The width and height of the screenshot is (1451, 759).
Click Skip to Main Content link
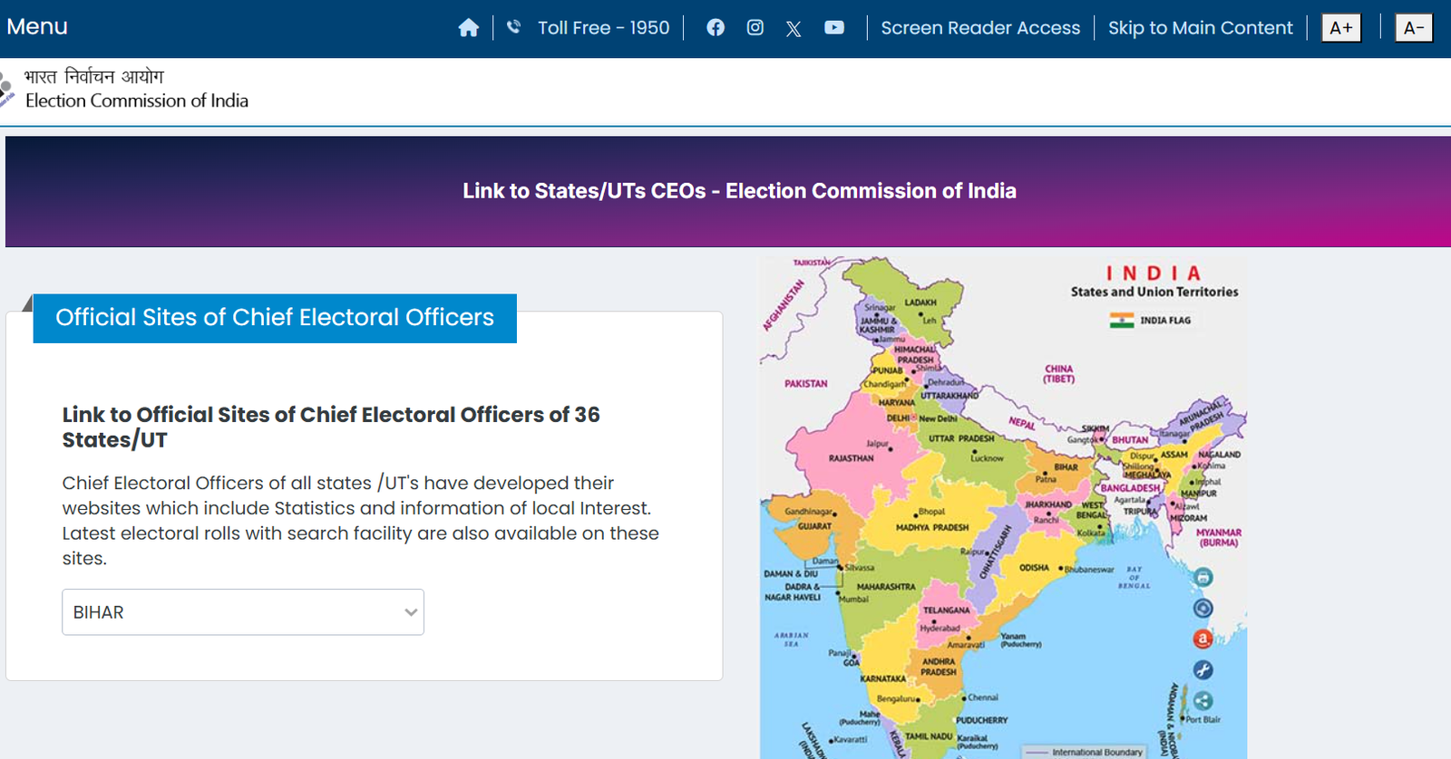(1201, 28)
